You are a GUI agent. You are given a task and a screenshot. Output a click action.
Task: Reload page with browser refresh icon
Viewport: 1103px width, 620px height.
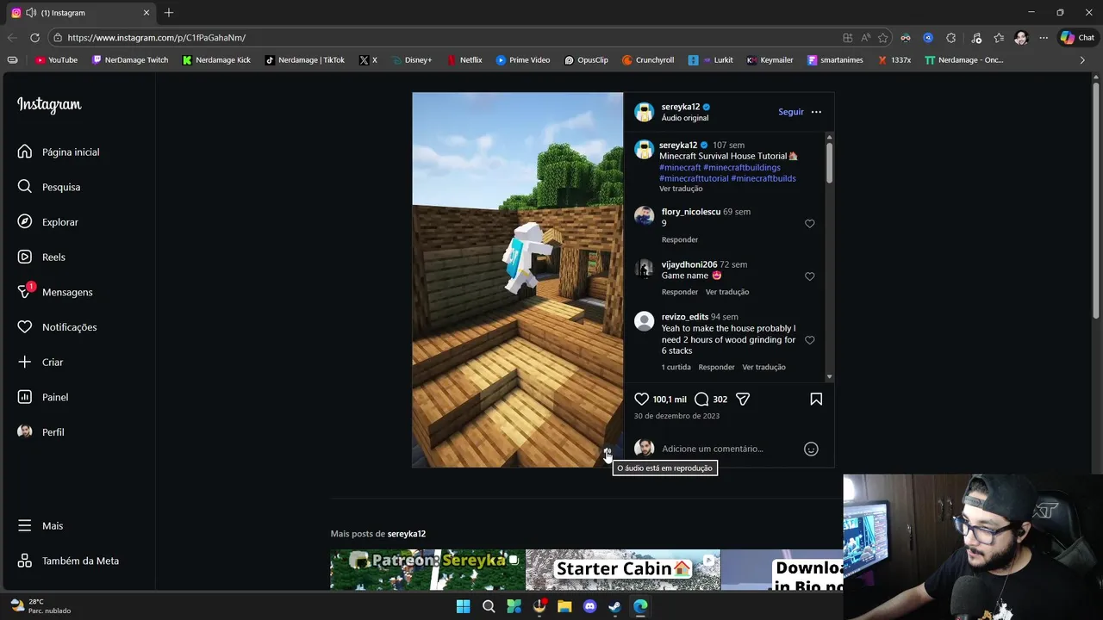pos(34,38)
